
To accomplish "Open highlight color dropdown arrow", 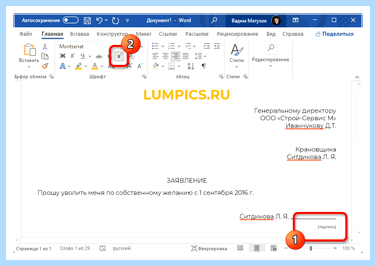I will 86,66.
